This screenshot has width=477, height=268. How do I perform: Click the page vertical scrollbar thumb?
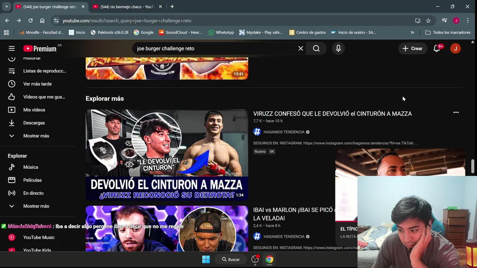pos(473,166)
